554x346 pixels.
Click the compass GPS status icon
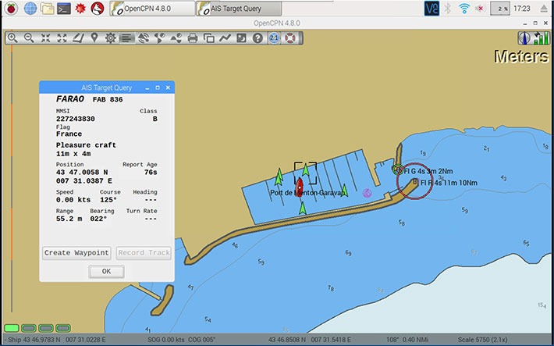click(x=524, y=37)
